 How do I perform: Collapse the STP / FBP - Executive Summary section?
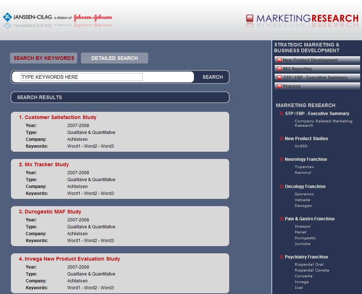point(282,113)
